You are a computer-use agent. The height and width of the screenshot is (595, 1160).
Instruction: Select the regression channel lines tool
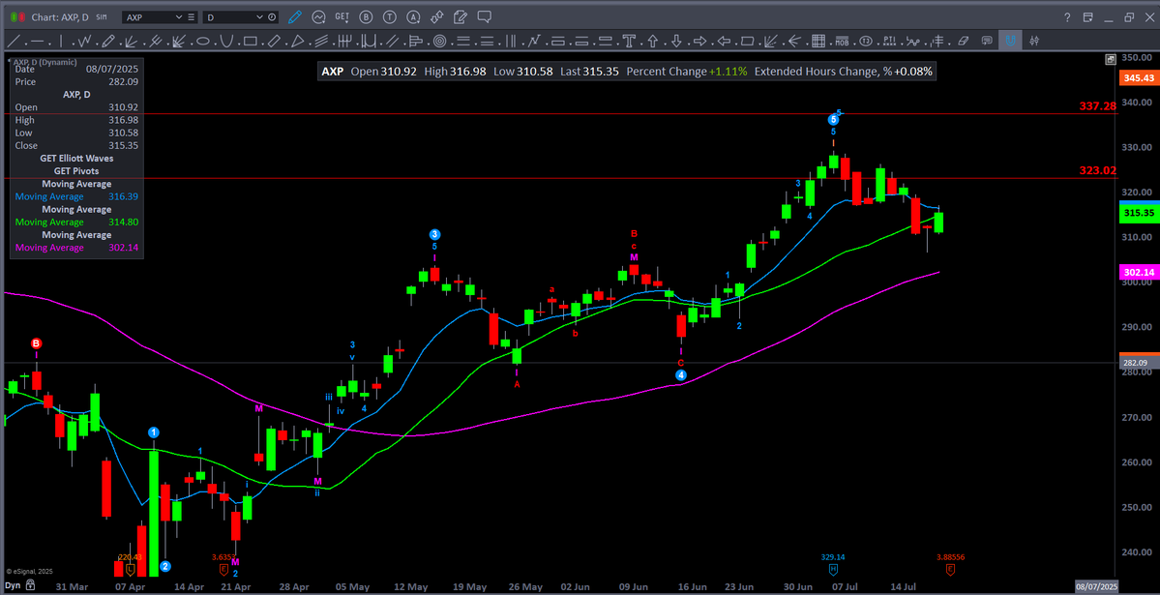coord(321,42)
